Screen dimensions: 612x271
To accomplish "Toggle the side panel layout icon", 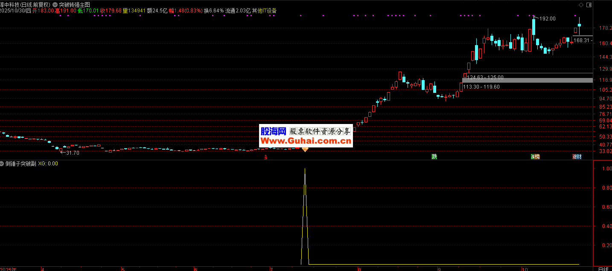I will coord(589,5).
